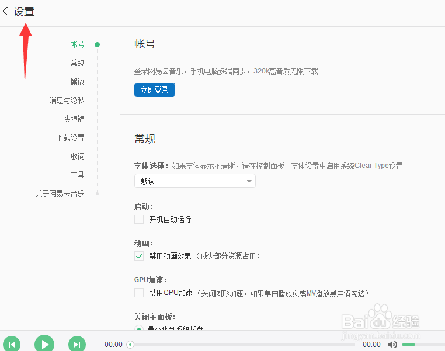Screen dimensions: 445x351
Task: Open the 默认 font dropdown
Action: (195, 181)
